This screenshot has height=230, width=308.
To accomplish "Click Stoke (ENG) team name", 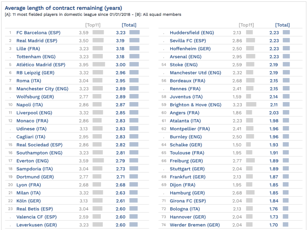I will tap(184, 65).
